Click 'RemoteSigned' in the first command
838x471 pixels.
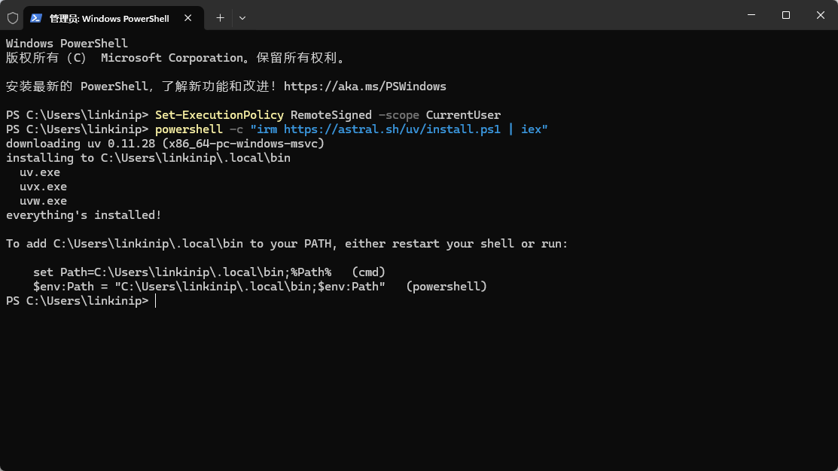(x=331, y=115)
